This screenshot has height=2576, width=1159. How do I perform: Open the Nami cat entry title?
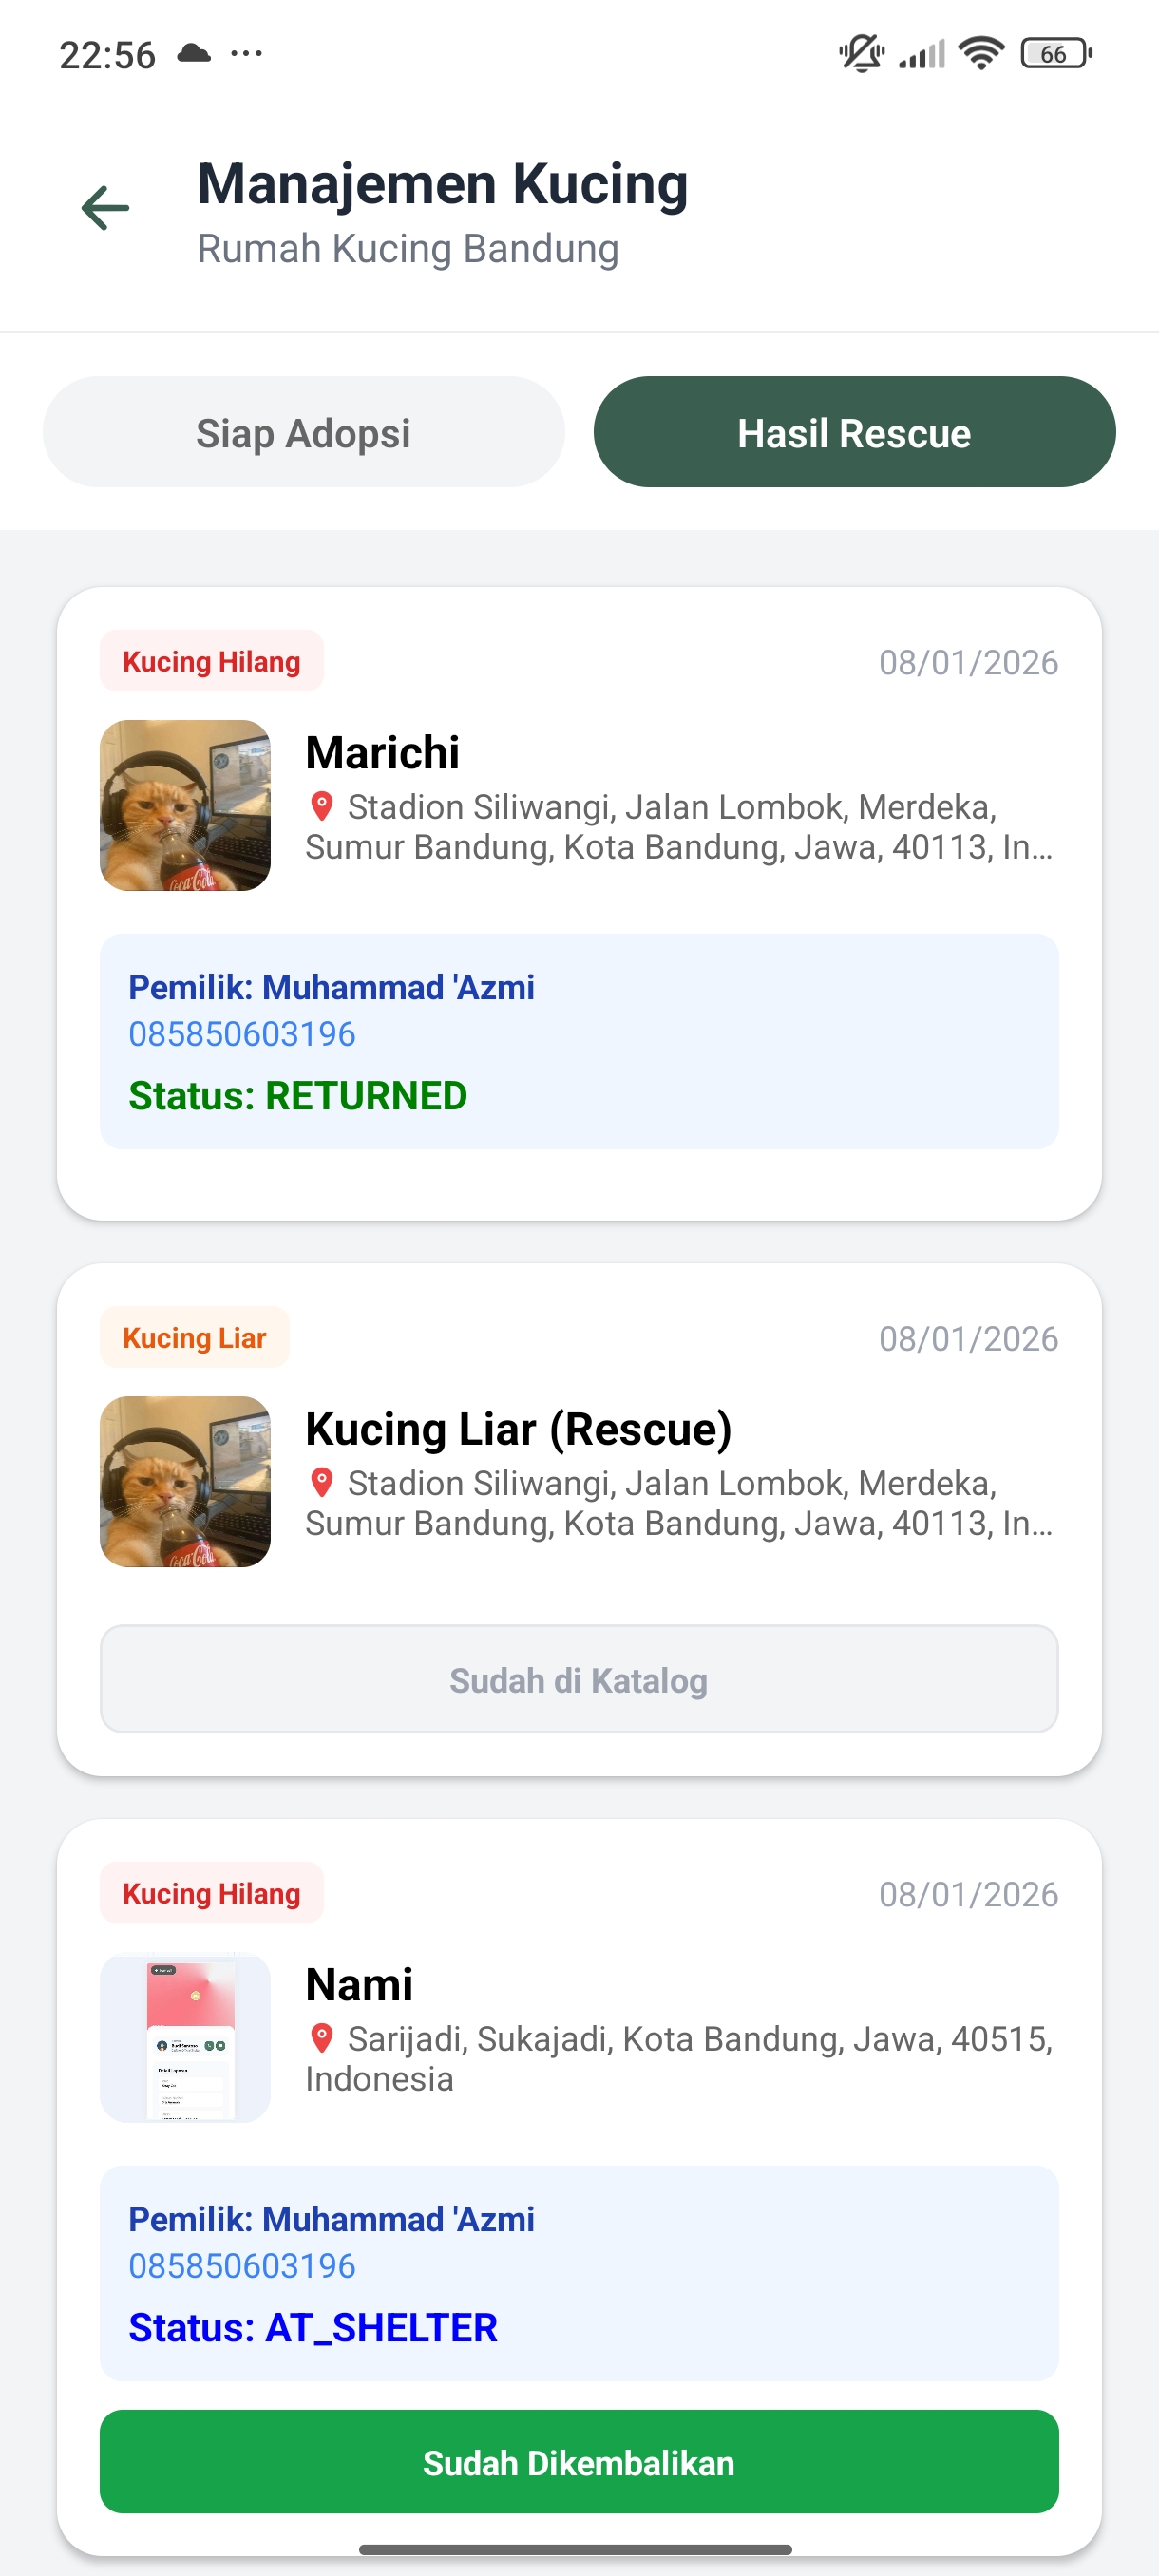[359, 1984]
